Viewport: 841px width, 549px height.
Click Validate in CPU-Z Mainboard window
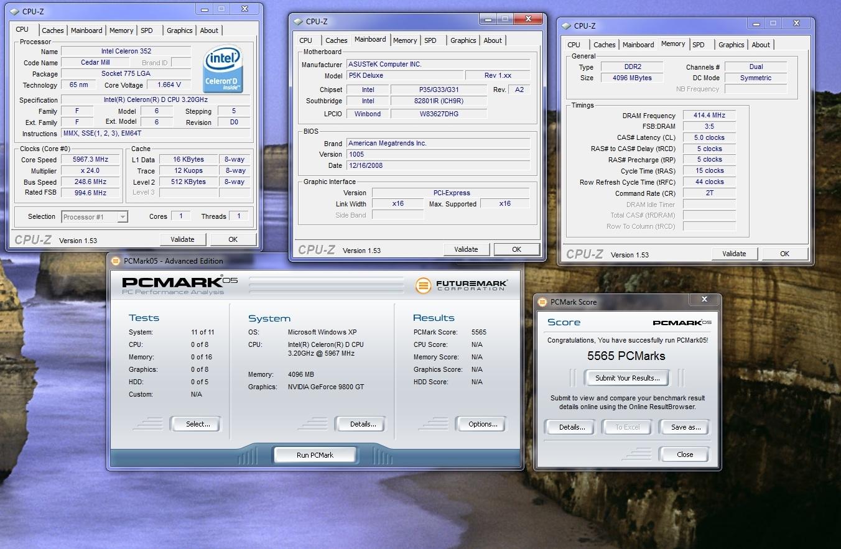(466, 249)
